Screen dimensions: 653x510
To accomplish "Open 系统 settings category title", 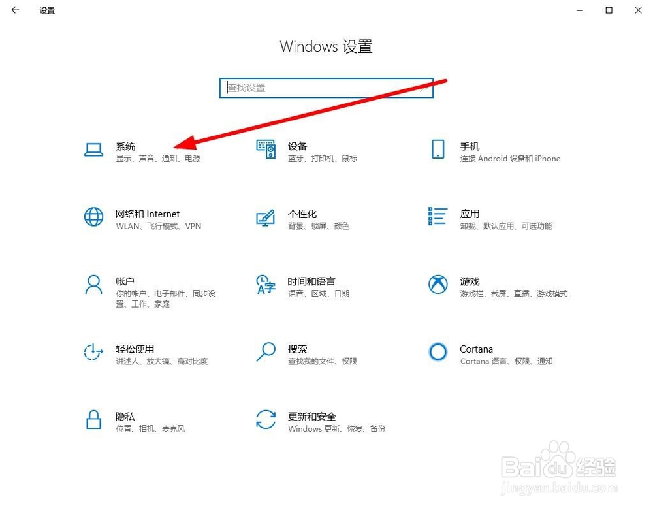I will [x=125, y=146].
